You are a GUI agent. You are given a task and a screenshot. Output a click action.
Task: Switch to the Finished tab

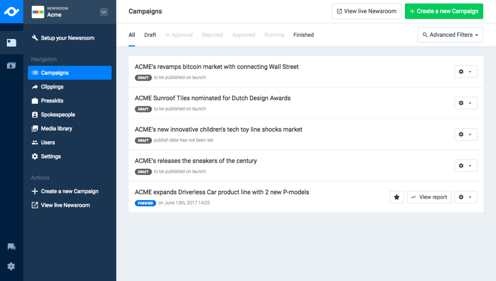[x=304, y=35]
